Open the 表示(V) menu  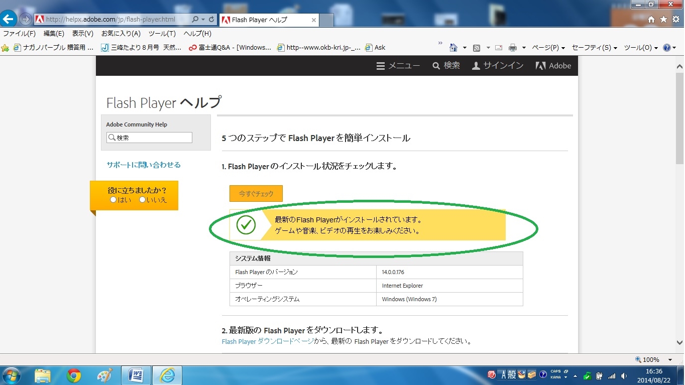click(83, 34)
